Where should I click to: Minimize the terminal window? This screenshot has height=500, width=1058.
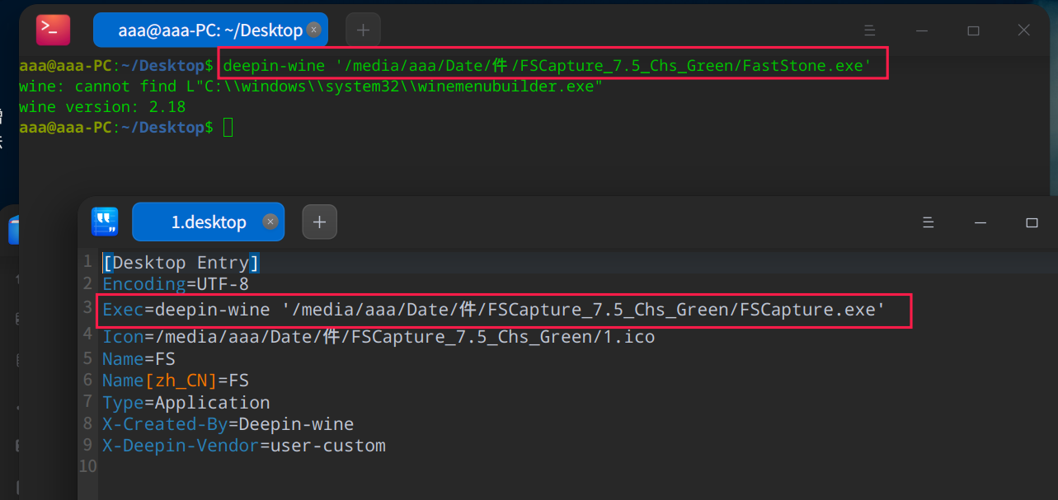pos(921,30)
